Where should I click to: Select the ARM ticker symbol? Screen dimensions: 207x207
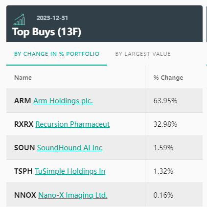23,101
